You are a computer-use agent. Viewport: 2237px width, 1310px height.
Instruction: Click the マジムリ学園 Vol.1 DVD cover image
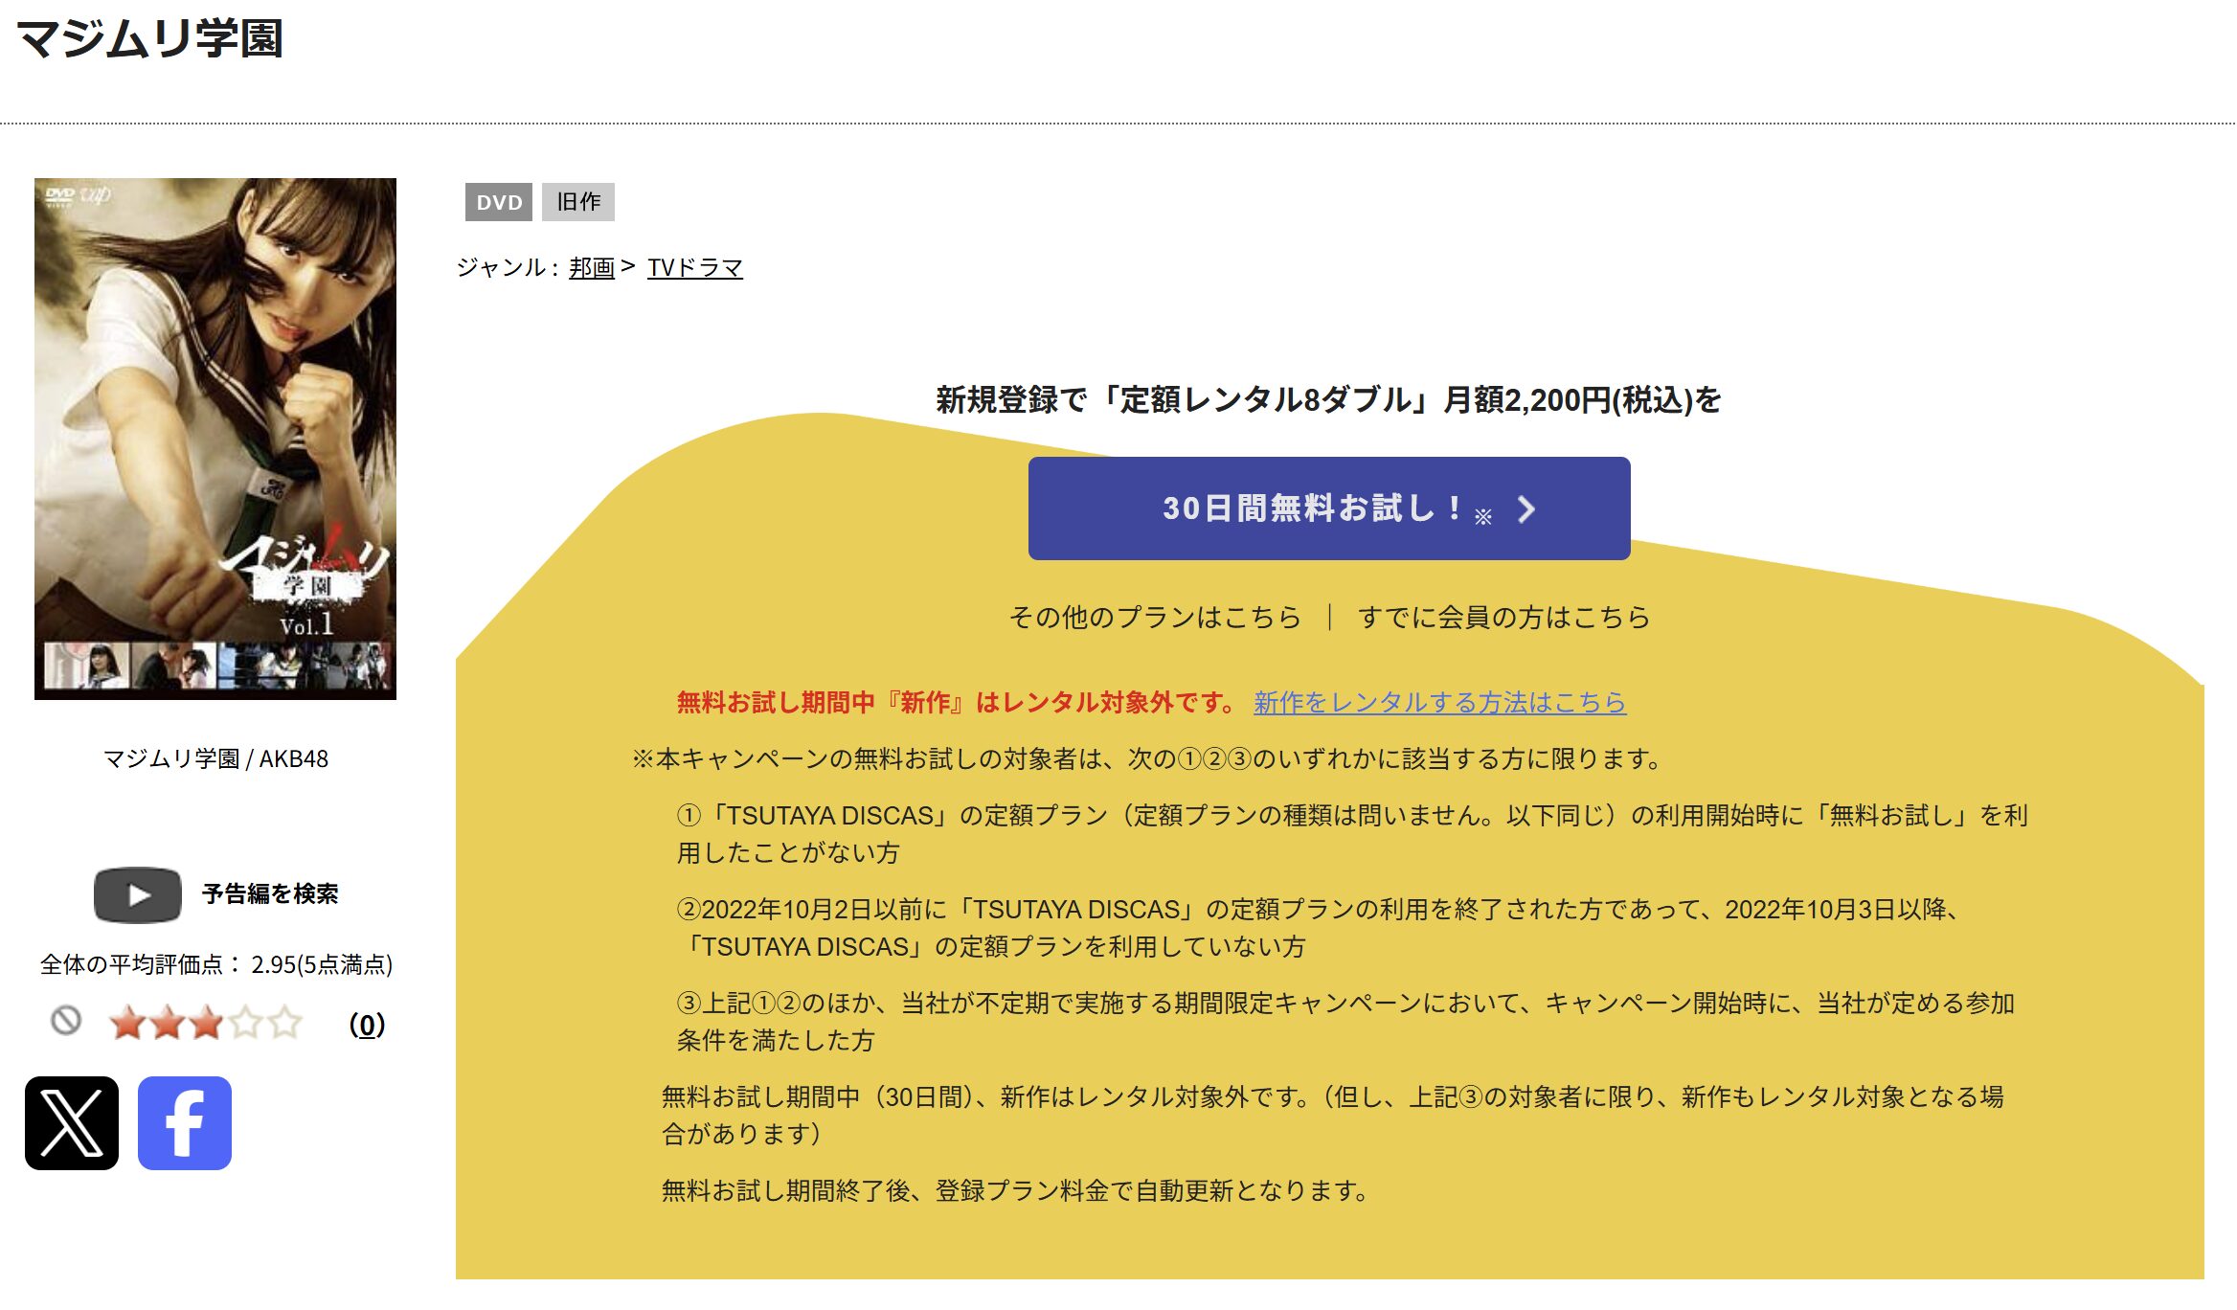pyautogui.click(x=215, y=439)
